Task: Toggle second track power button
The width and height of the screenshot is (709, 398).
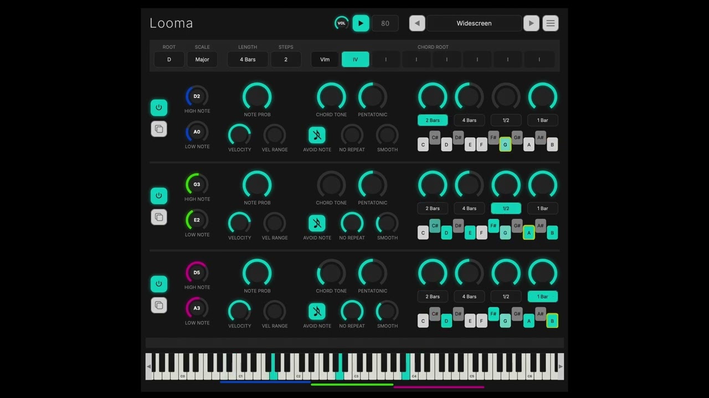Action: [159, 196]
